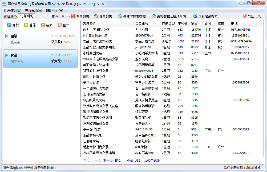Open the 帮助中心(H) menu
The image size is (267, 172).
tap(54, 11)
